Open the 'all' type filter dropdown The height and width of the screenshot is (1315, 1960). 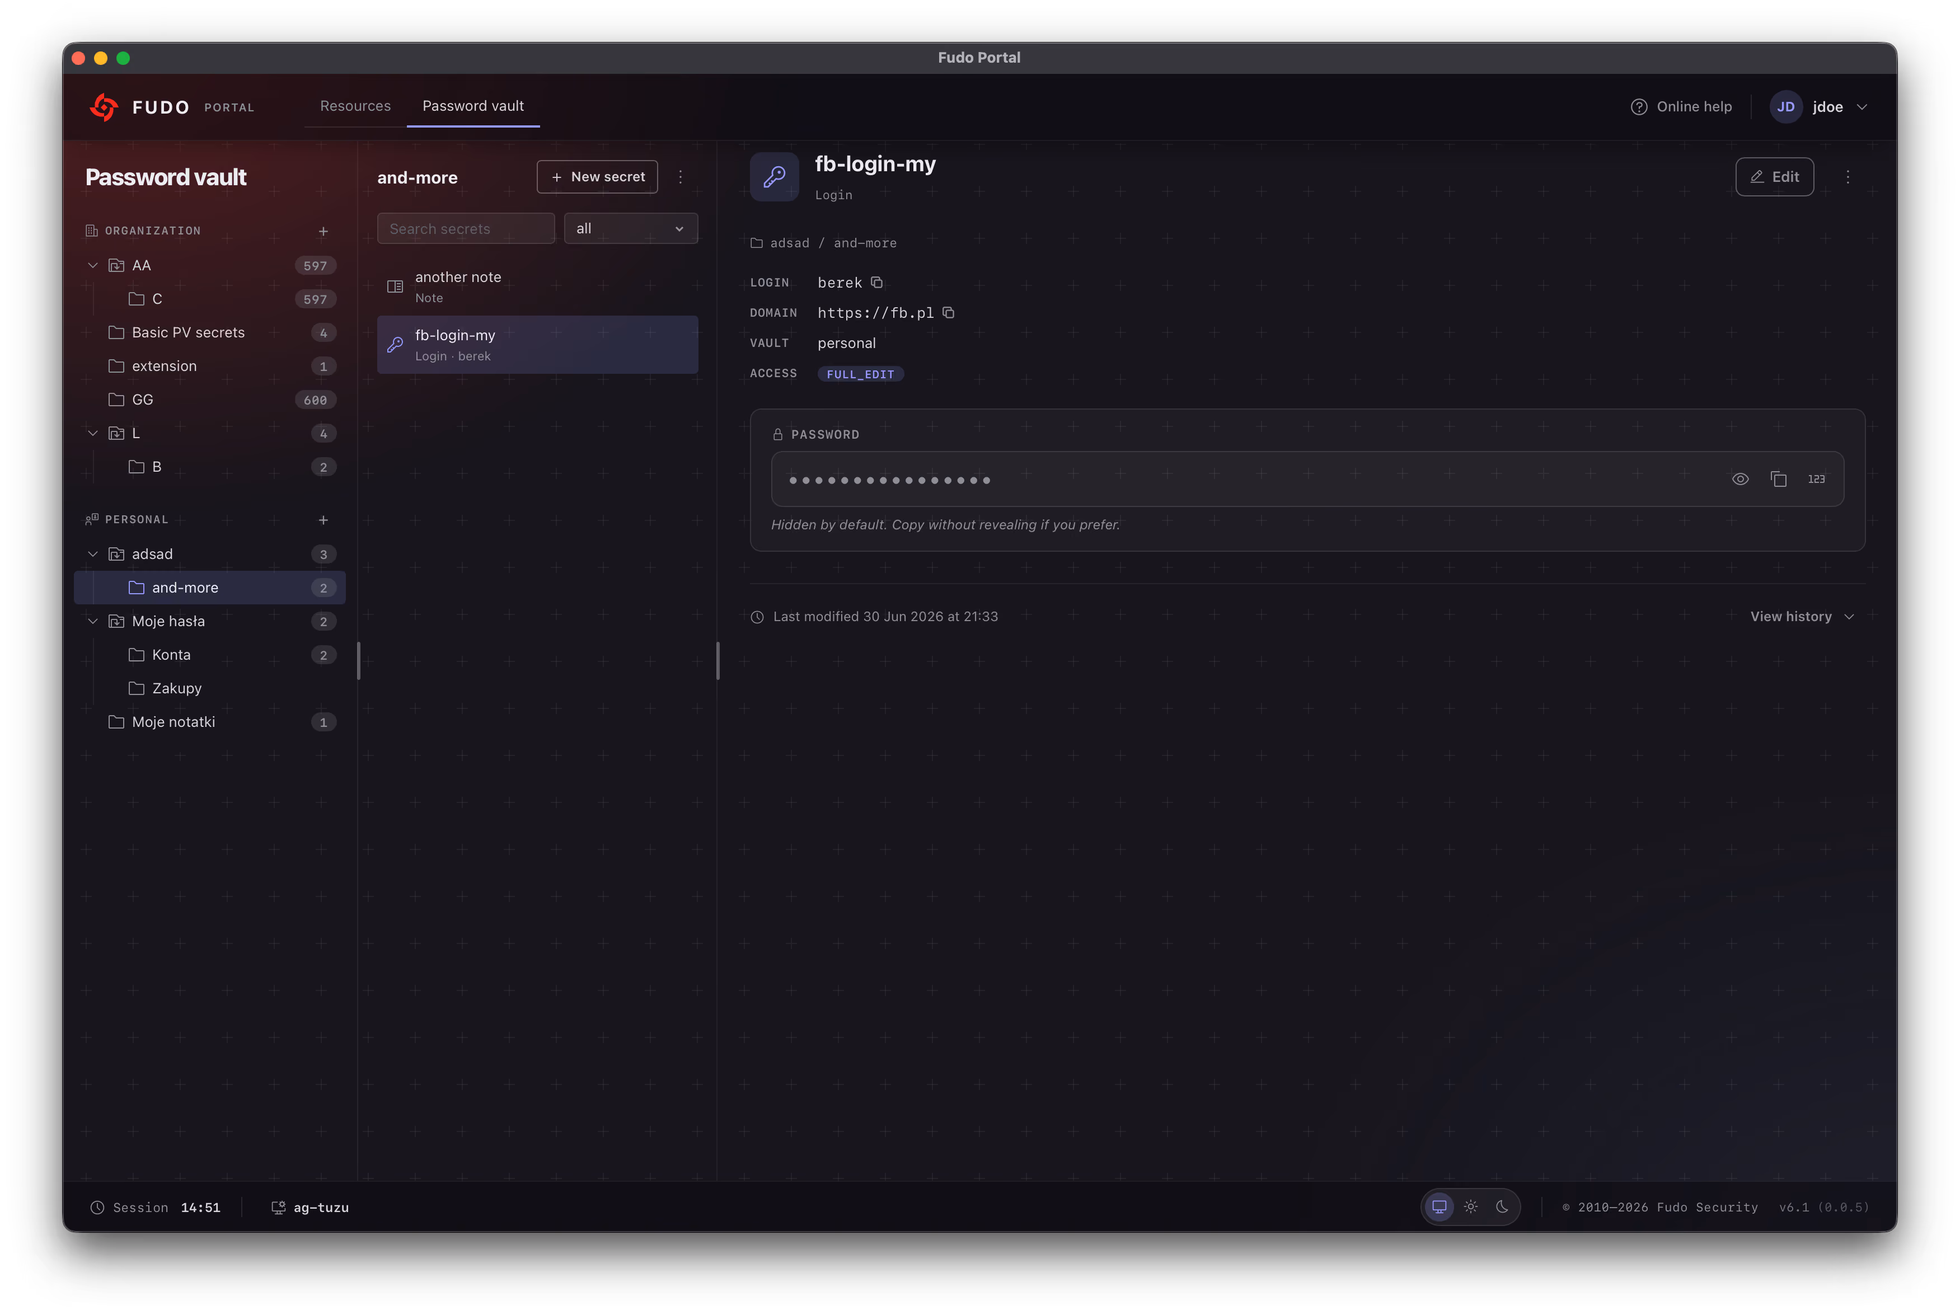pos(631,229)
